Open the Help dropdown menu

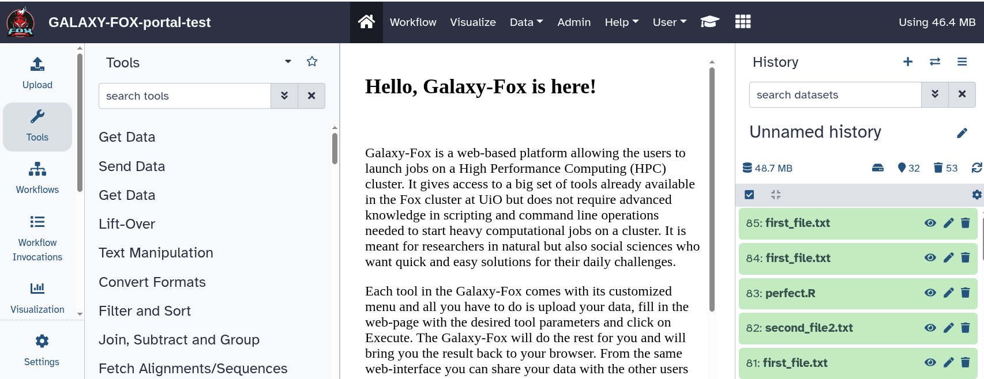coord(622,22)
